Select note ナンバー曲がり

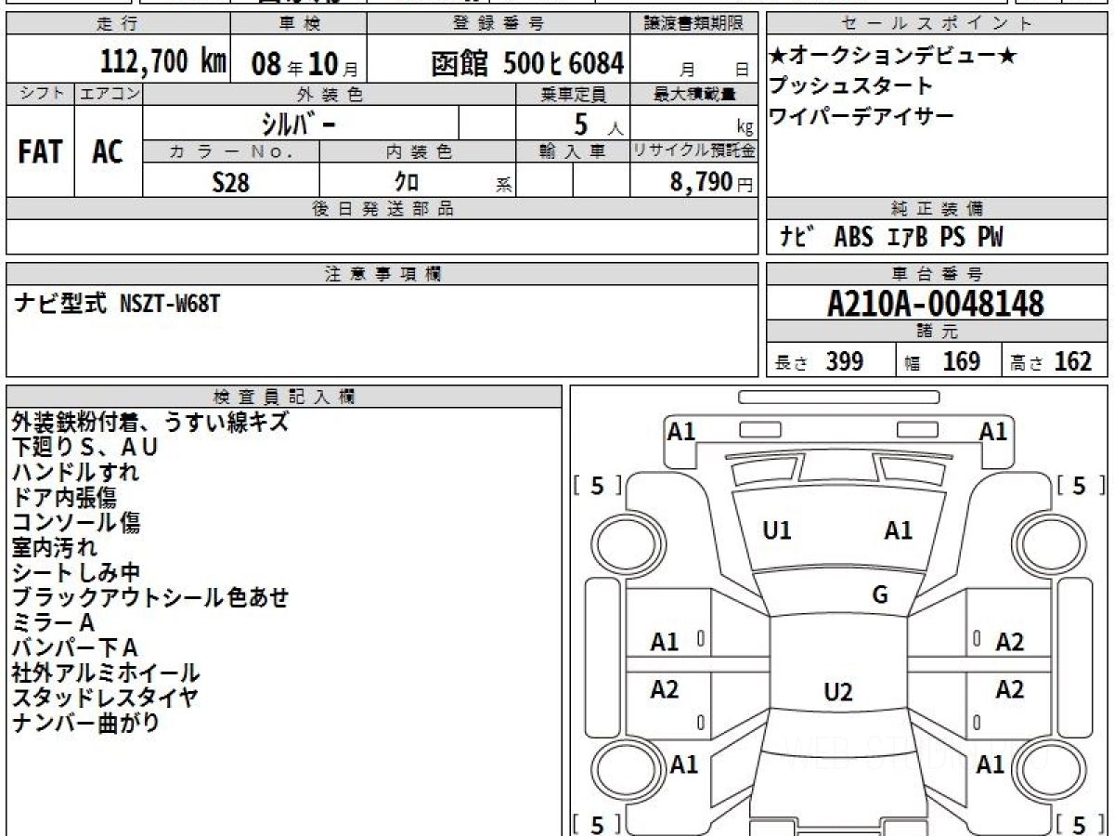coord(85,723)
